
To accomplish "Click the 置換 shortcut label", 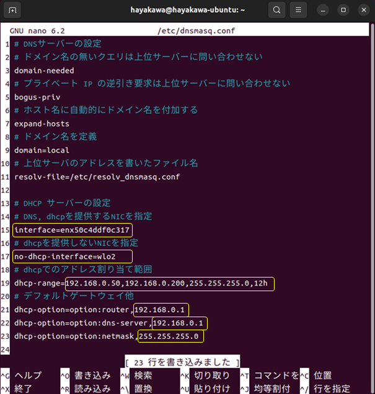I will (143, 388).
